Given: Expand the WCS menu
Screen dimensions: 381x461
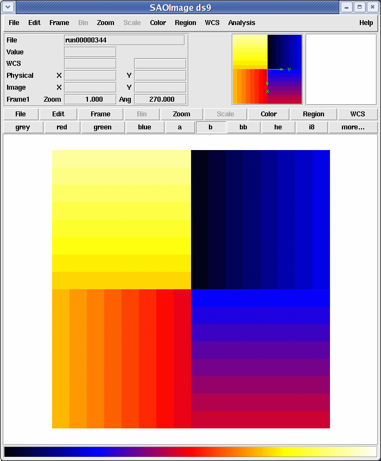Looking at the screenshot, I should pos(212,23).
